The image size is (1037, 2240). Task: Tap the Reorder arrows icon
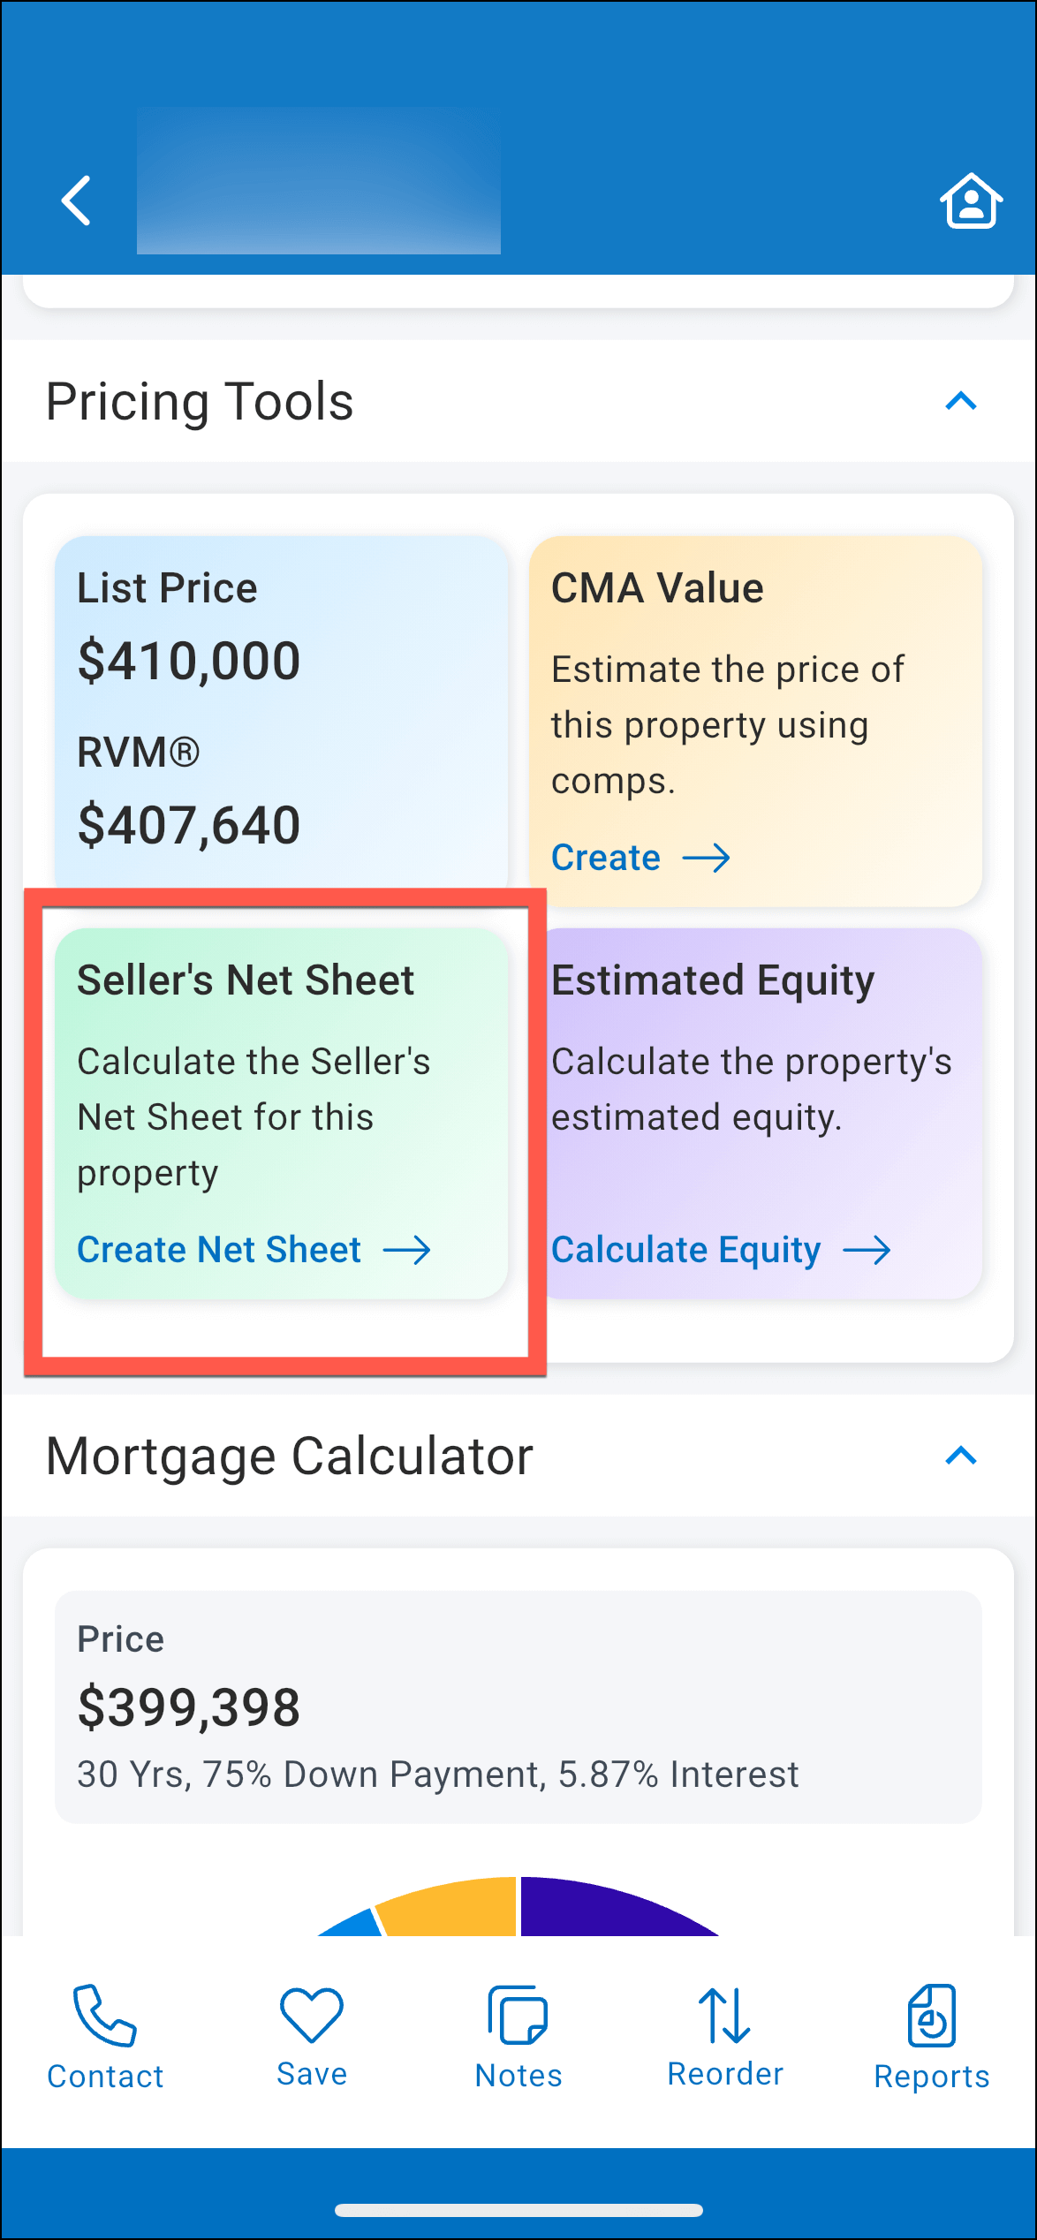(724, 2016)
